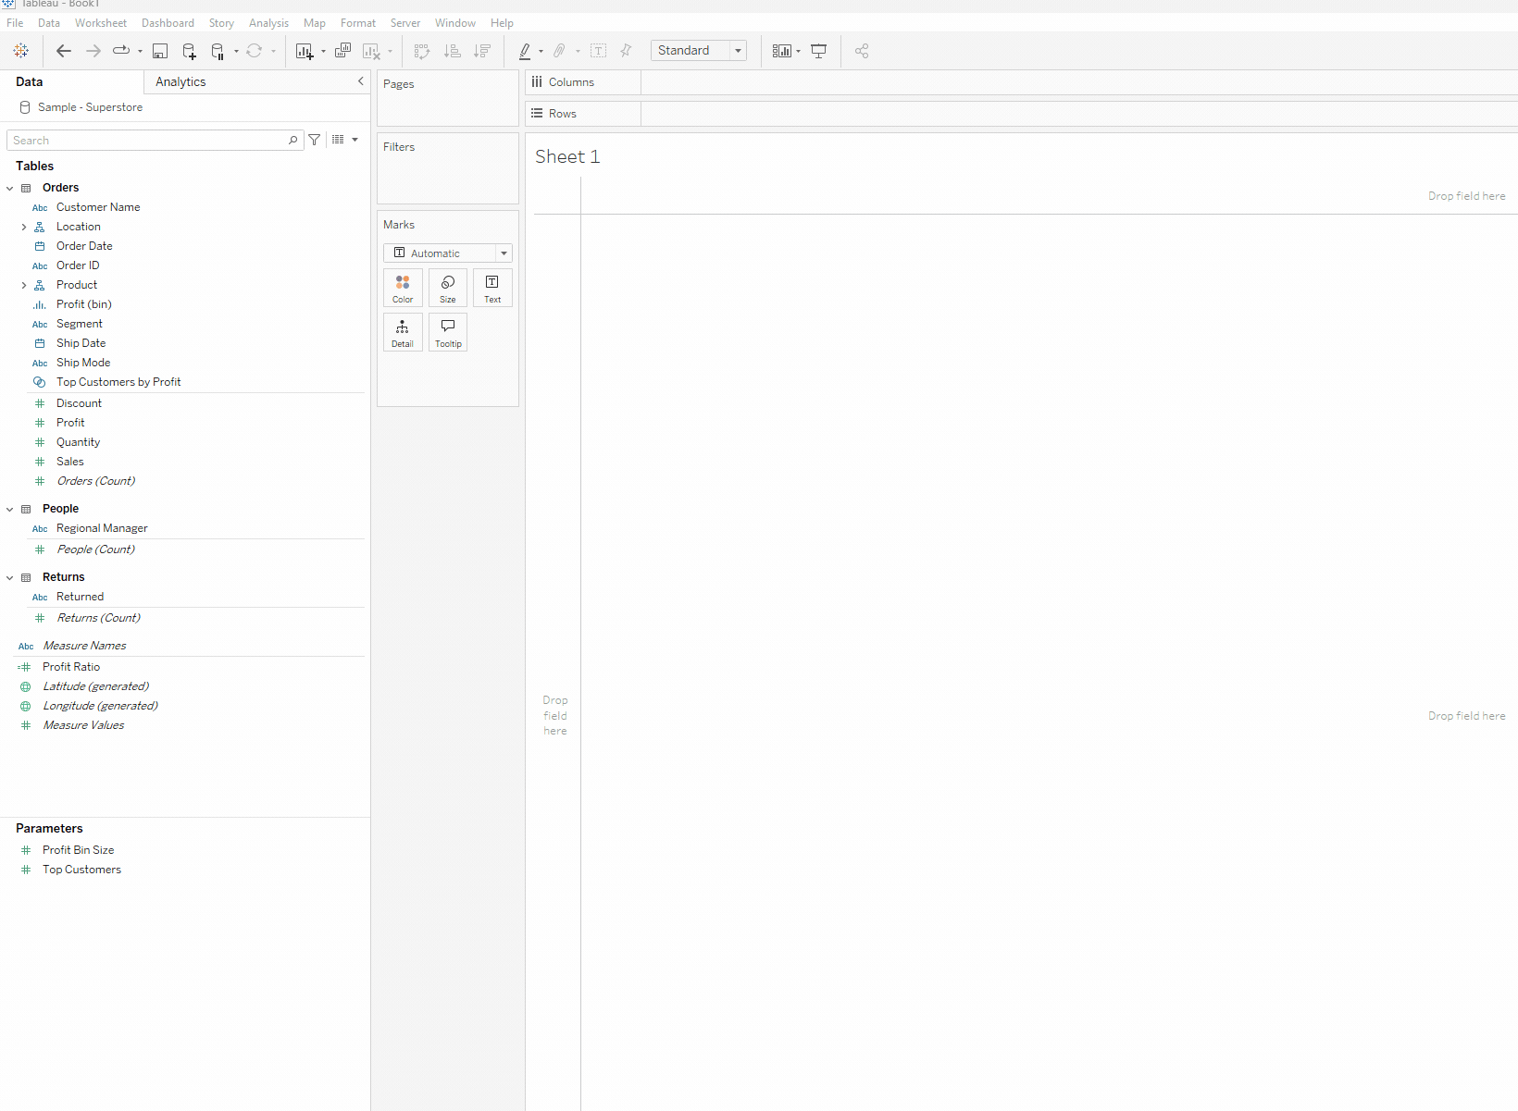Click the Duplicate sheet icon
1518x1111 pixels.
coord(342,51)
